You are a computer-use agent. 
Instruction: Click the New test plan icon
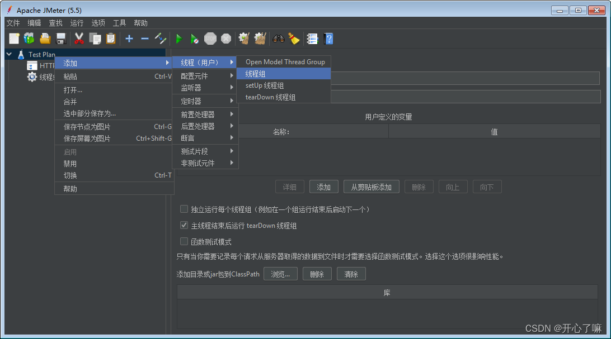pyautogui.click(x=14, y=39)
